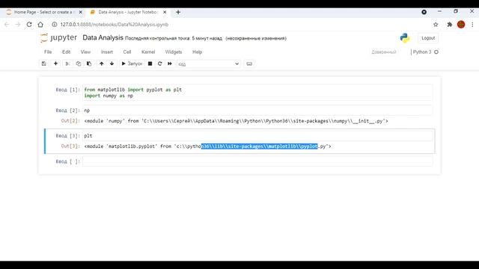
Task: Restart the kernel icon
Action: click(x=159, y=64)
